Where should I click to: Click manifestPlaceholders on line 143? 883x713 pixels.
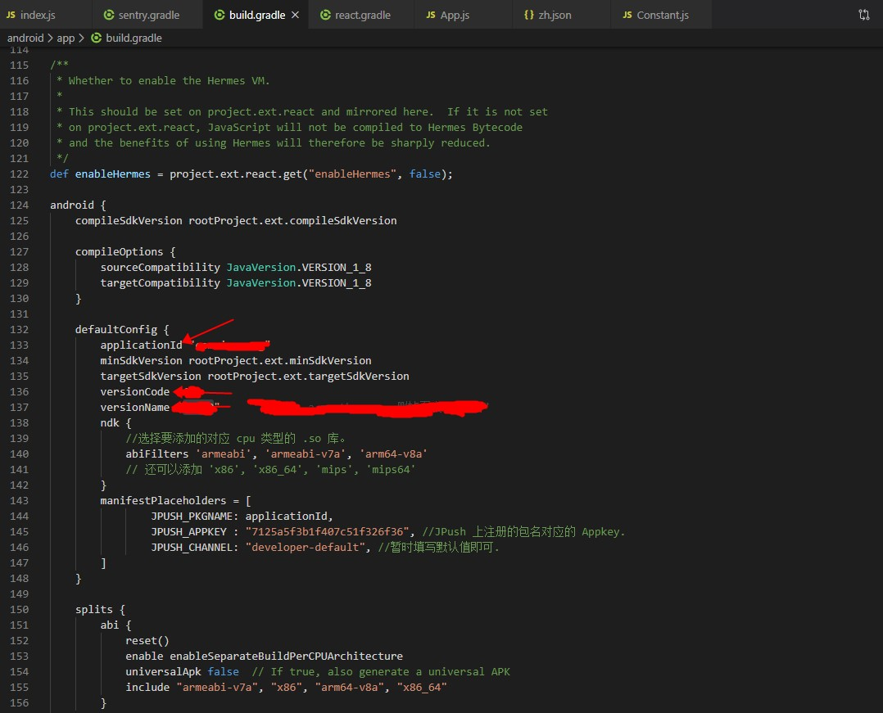163,500
